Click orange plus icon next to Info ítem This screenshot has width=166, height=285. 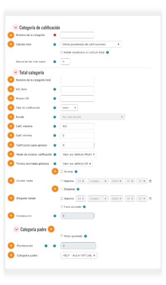pos(11,89)
